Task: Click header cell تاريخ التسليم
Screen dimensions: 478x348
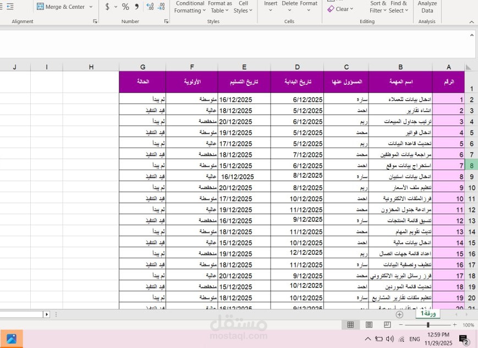Action: [x=244, y=82]
